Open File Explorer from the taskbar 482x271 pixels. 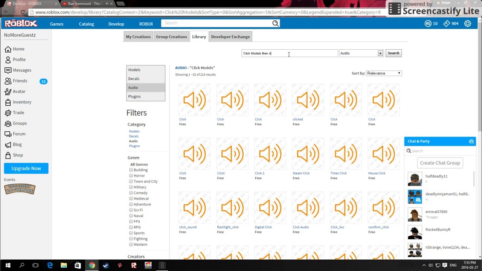click(x=64, y=265)
